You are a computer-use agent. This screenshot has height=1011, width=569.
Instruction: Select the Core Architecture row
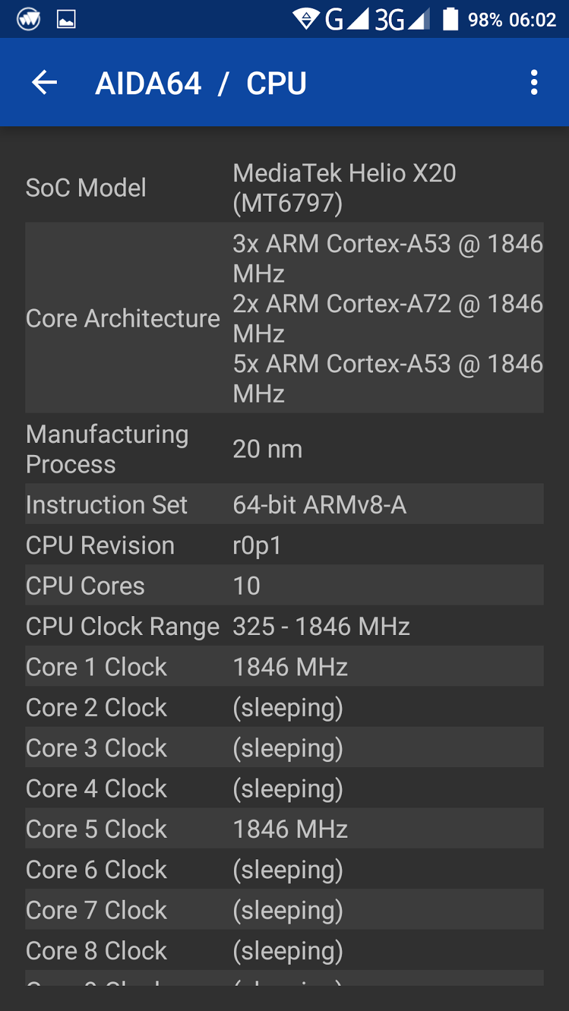coord(284,318)
